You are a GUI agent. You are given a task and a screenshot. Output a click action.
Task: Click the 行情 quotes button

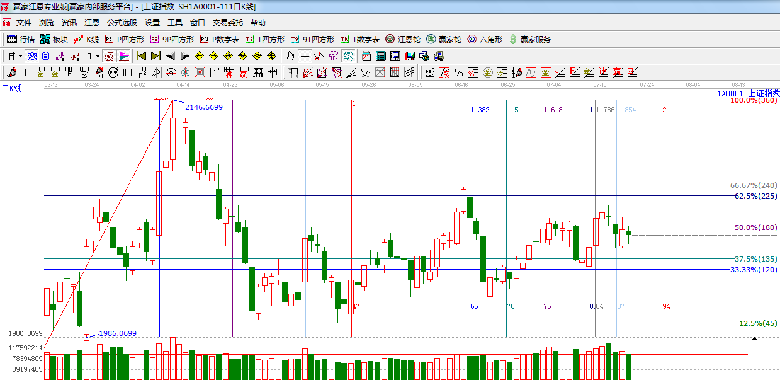coord(21,39)
